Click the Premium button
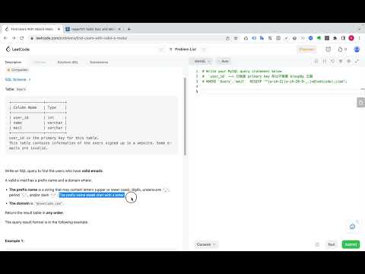Image resolution: width=365 pixels, height=274 pixels. (306, 49)
